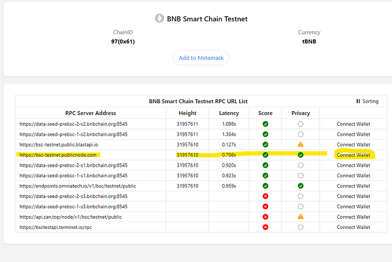Click the BNB Smart Chain Testnet page heading
The height and width of the screenshot is (262, 392).
pyautogui.click(x=207, y=19)
